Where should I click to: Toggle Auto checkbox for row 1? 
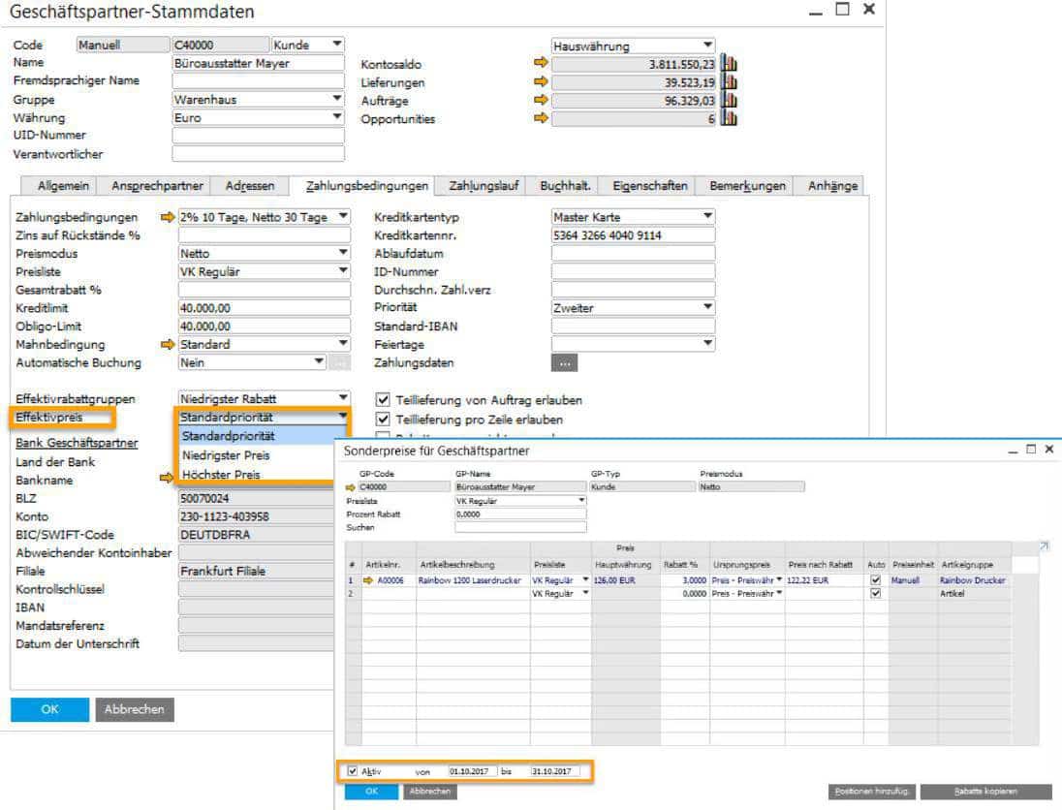(x=876, y=580)
